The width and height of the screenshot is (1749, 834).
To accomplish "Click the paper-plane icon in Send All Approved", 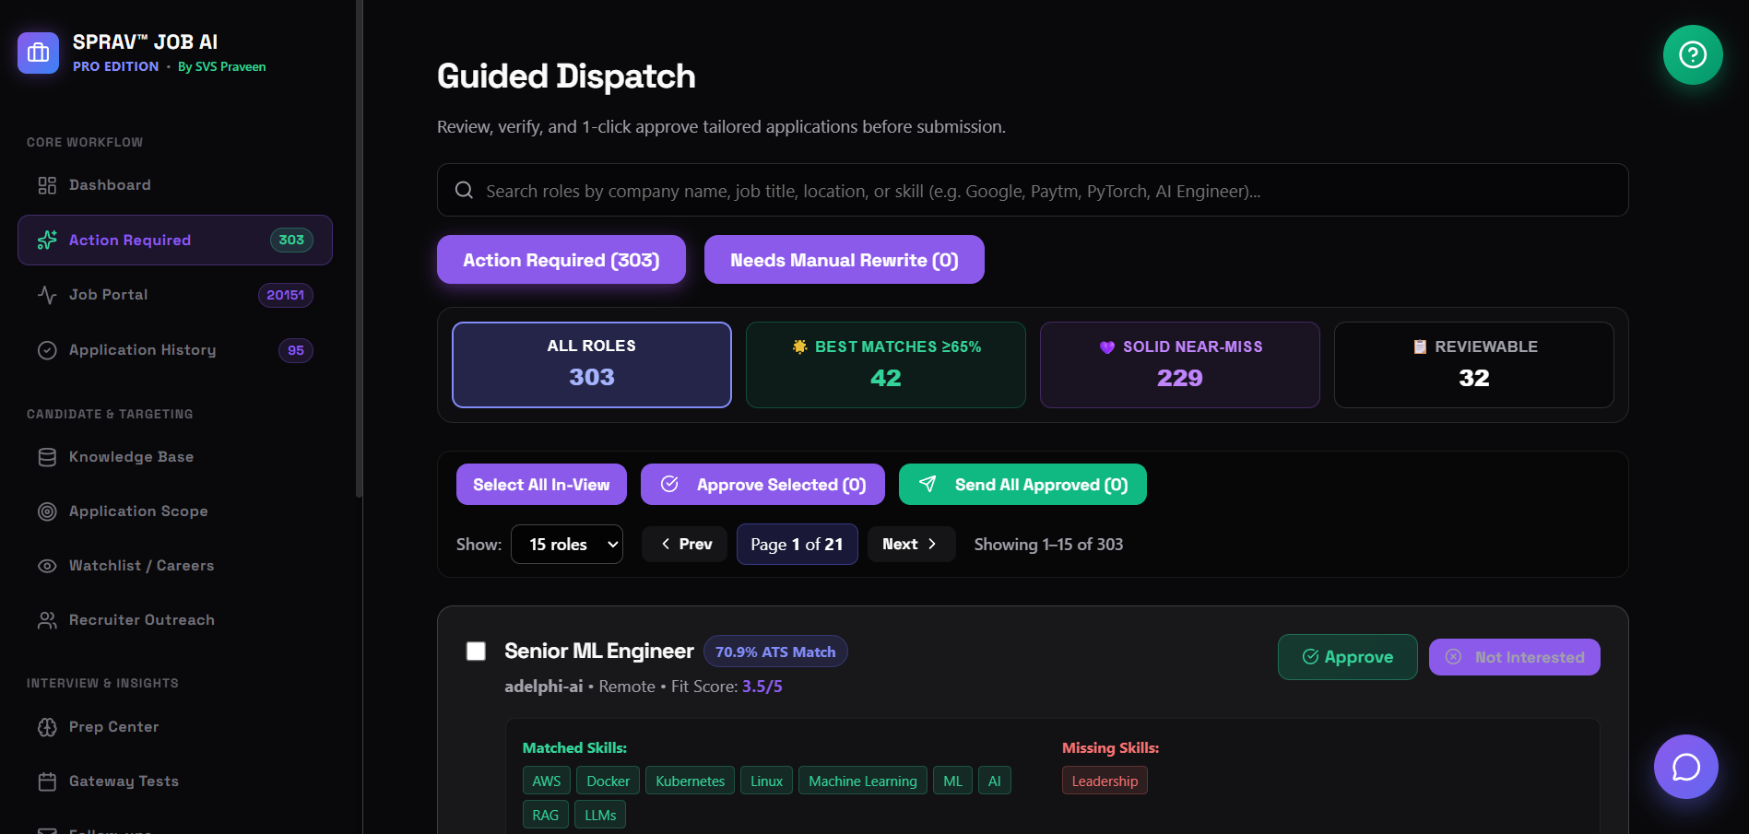I will click(x=928, y=484).
